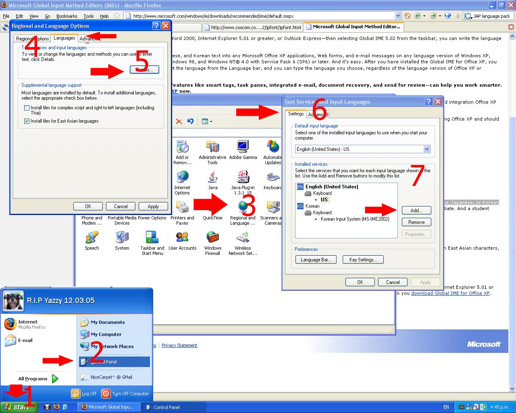Open the Java control panel item
This screenshot has width=516, height=413.
212,180
